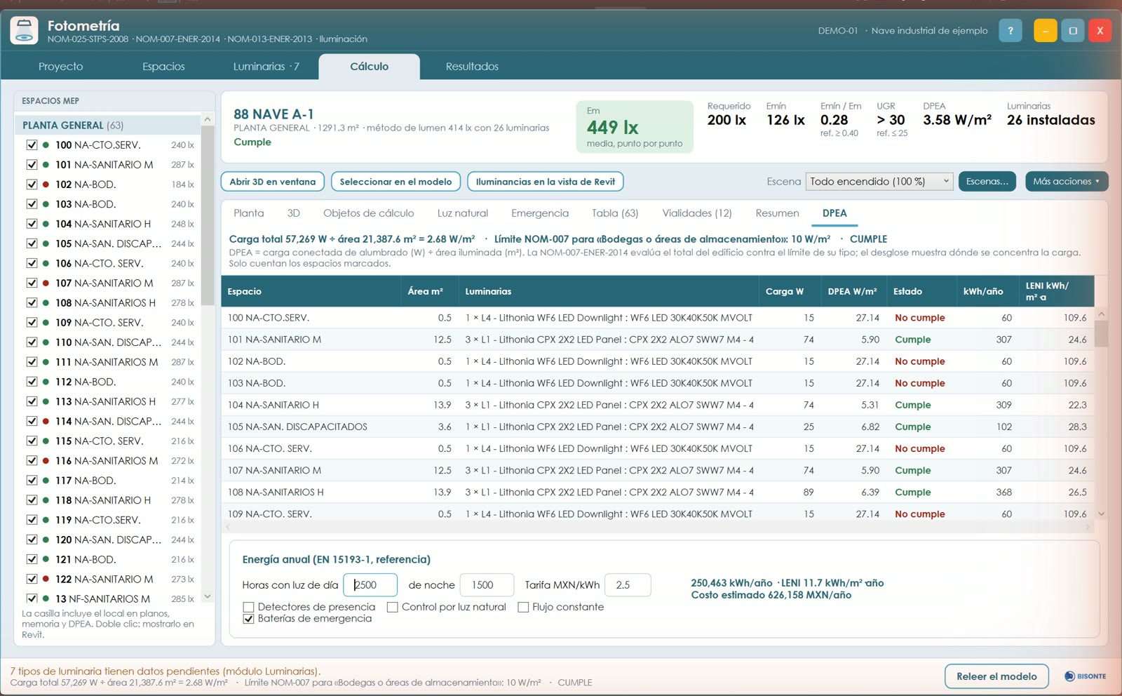Image resolution: width=1122 pixels, height=696 pixels.
Task: Open the Más acciones dropdown menu
Action: [x=1067, y=181]
